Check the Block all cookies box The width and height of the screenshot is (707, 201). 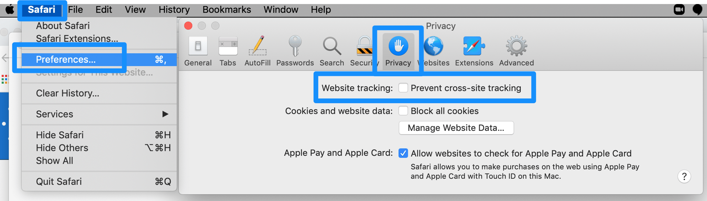[403, 111]
